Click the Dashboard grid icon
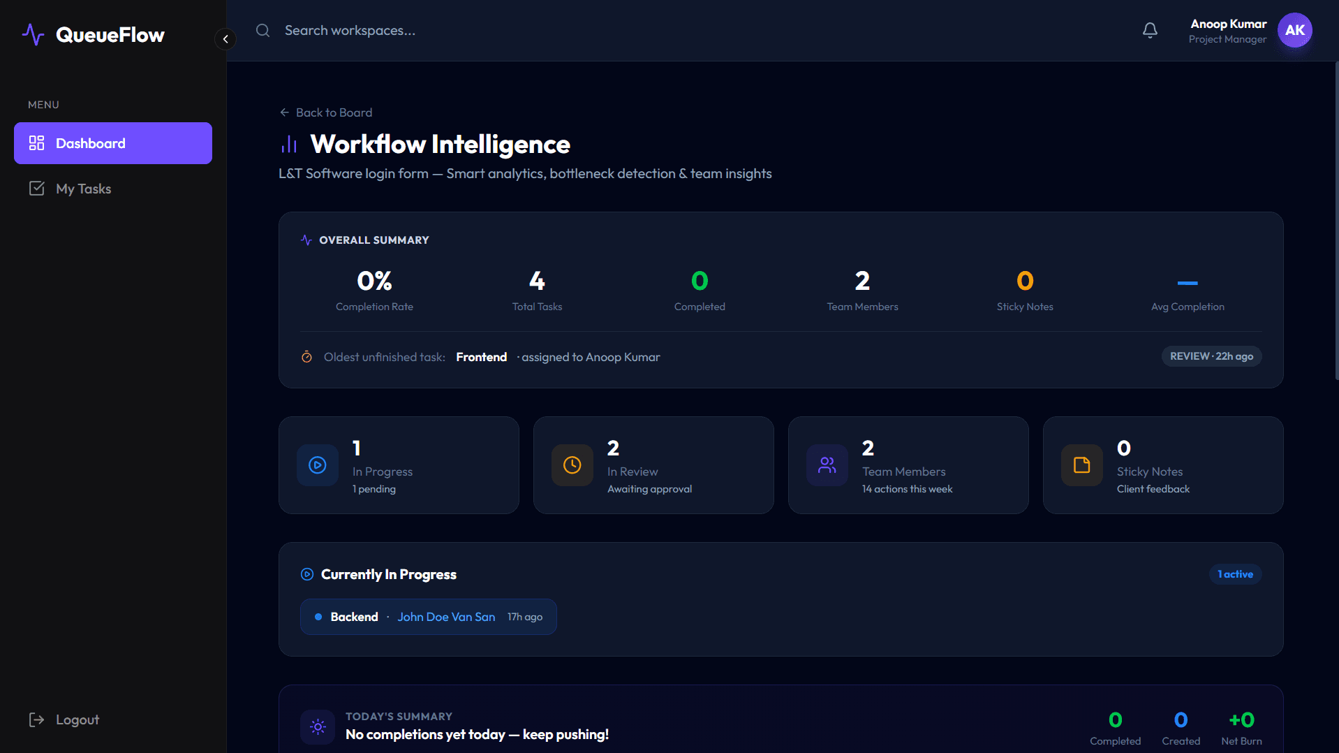This screenshot has width=1339, height=753. point(36,143)
